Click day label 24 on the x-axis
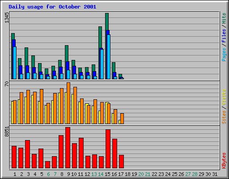 click(168, 174)
